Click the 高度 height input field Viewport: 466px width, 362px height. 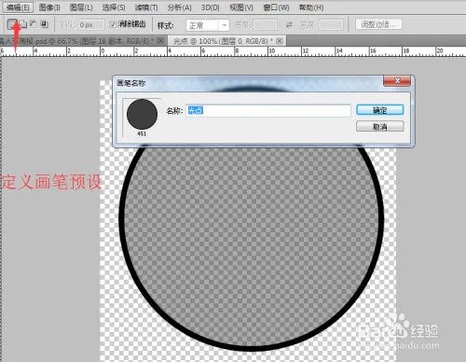pos(332,25)
